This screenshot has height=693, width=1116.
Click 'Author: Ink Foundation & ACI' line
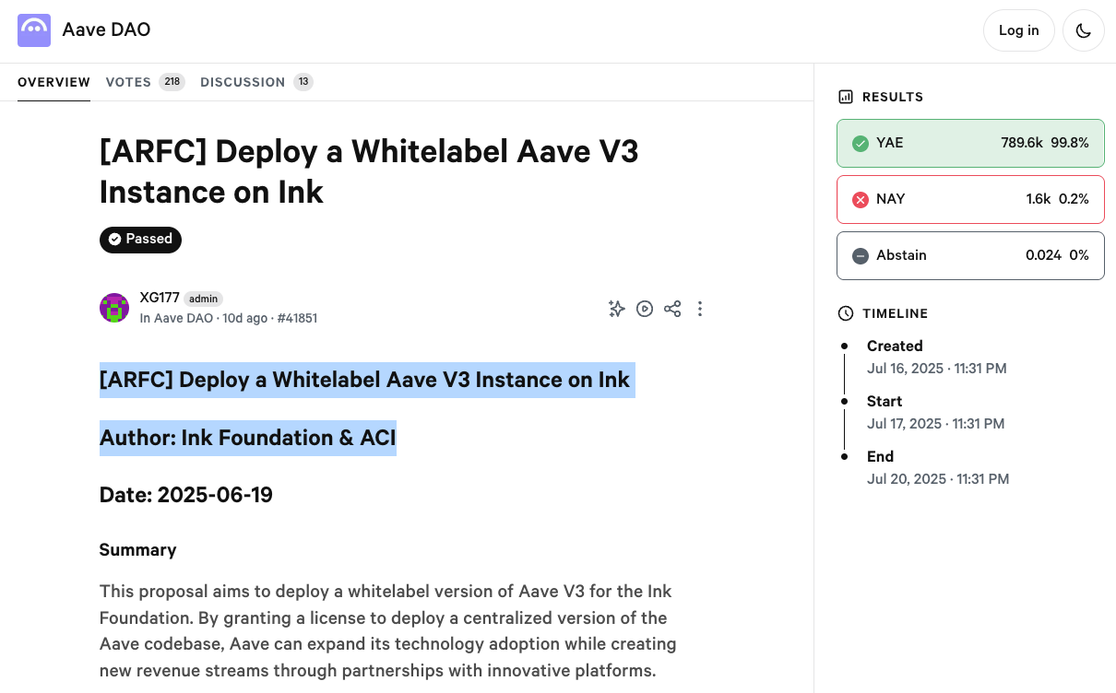(248, 438)
